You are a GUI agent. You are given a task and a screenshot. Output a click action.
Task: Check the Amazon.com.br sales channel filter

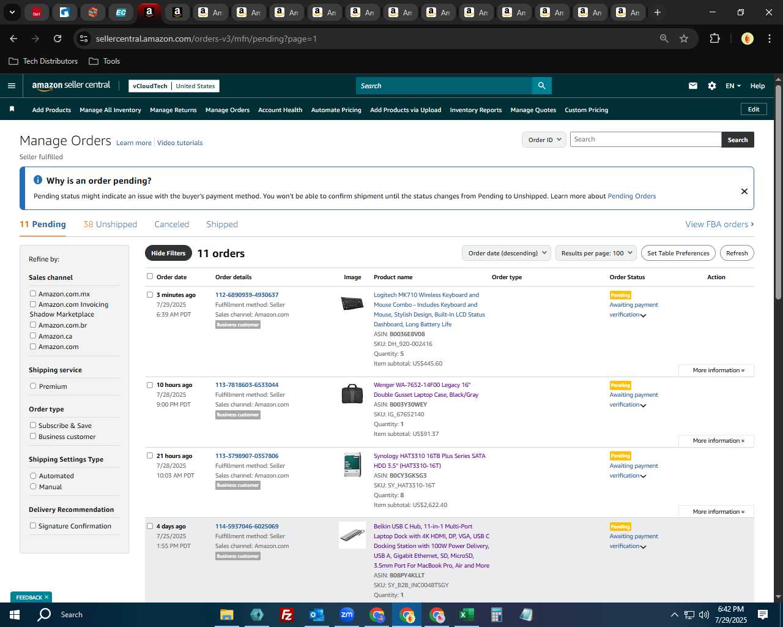click(x=33, y=325)
